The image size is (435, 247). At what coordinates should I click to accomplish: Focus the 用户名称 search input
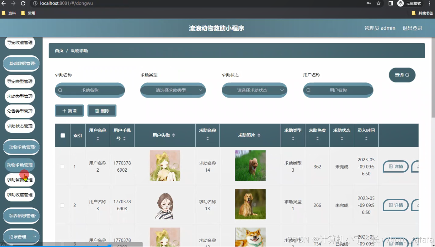[x=338, y=90]
